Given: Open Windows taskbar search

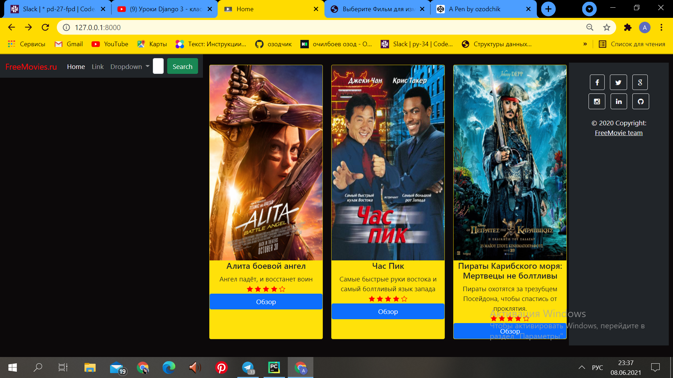Looking at the screenshot, I should (x=38, y=367).
